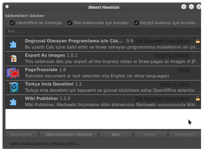Open Sergii Kuznietsov publisher link
The width and height of the screenshot is (207, 163).
pyautogui.click(x=172, y=55)
